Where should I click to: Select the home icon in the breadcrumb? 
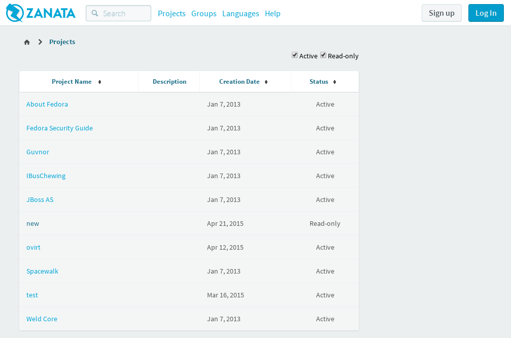(x=26, y=42)
